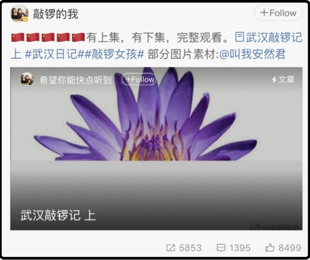The image size is (310, 260).
Task: Click the small avatar inside article card
Action: [x=27, y=79]
